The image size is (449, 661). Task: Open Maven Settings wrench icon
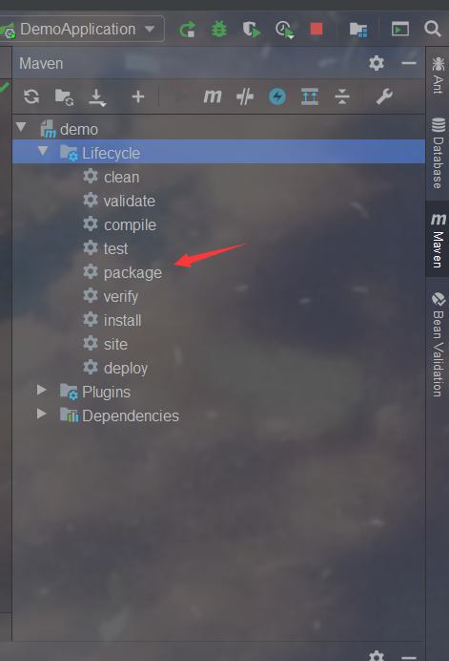[x=384, y=96]
